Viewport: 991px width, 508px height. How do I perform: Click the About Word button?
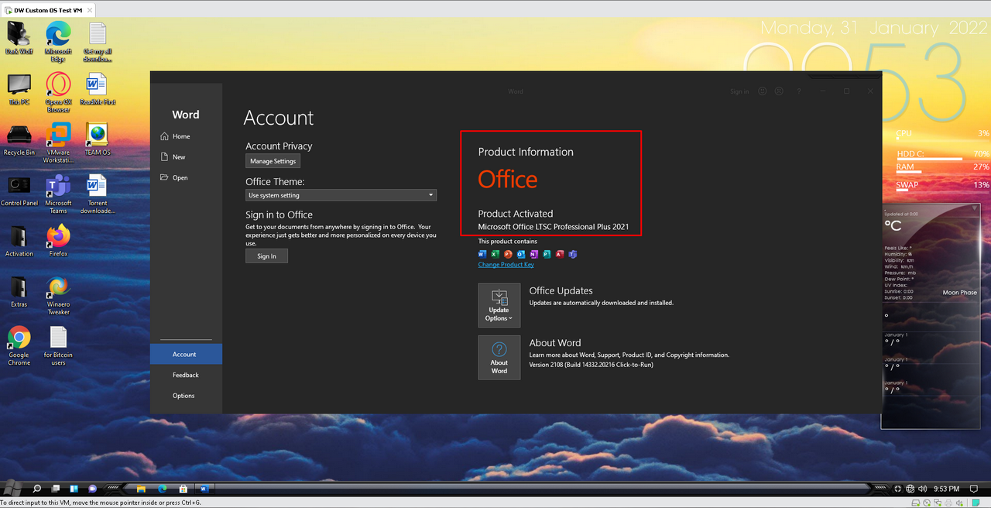(x=499, y=357)
